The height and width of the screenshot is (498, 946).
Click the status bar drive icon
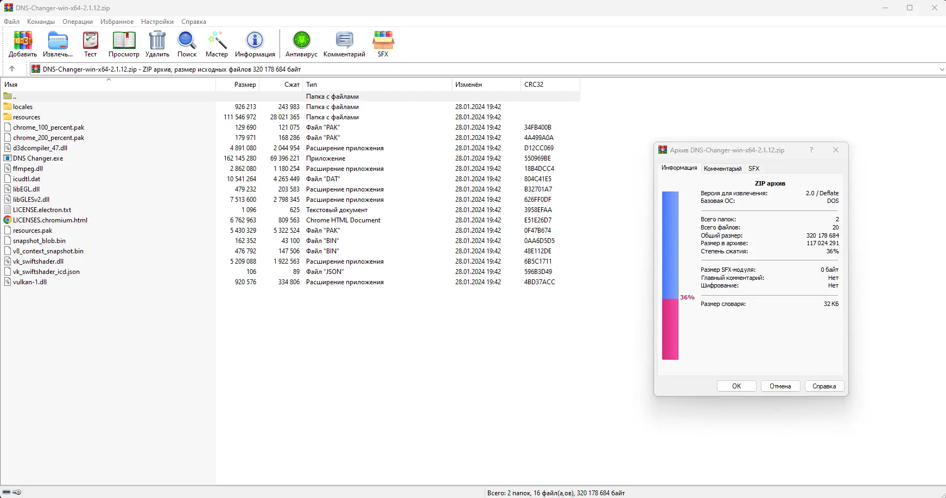coord(7,492)
